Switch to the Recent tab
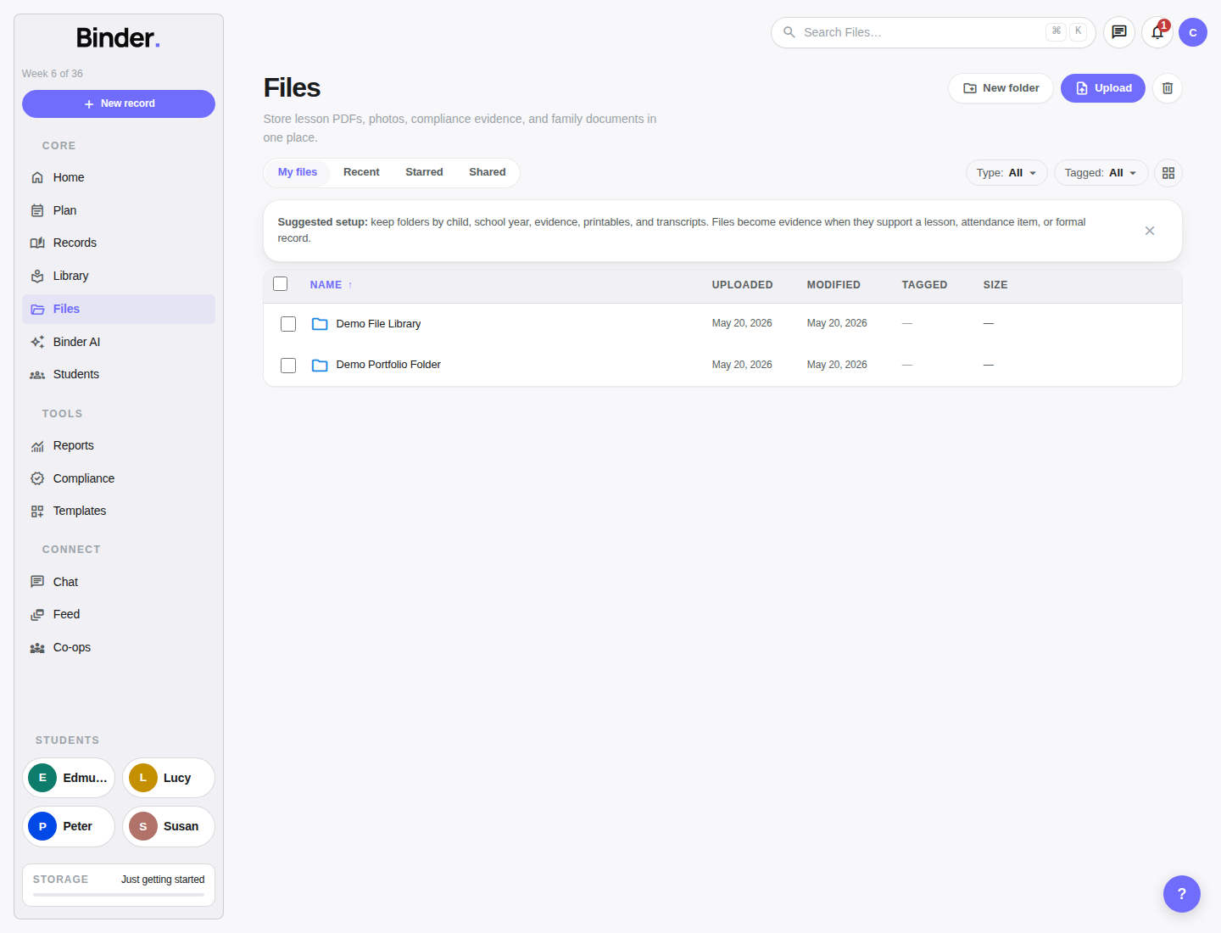 coord(361,172)
